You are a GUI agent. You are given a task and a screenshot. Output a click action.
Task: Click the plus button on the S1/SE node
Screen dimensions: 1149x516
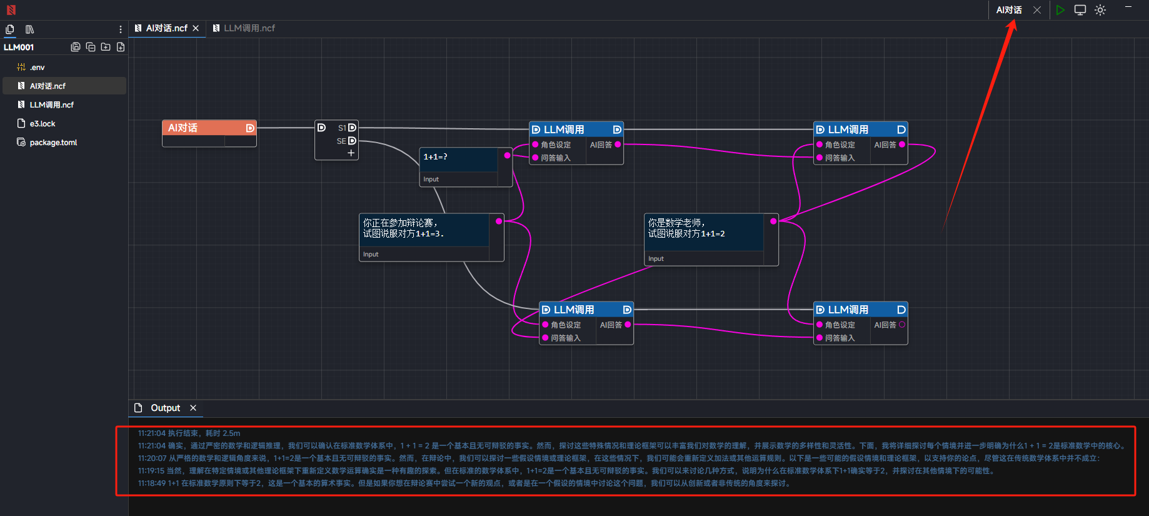tap(351, 153)
